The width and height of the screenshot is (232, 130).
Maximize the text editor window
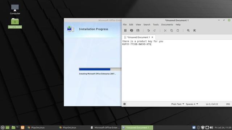click(x=224, y=20)
